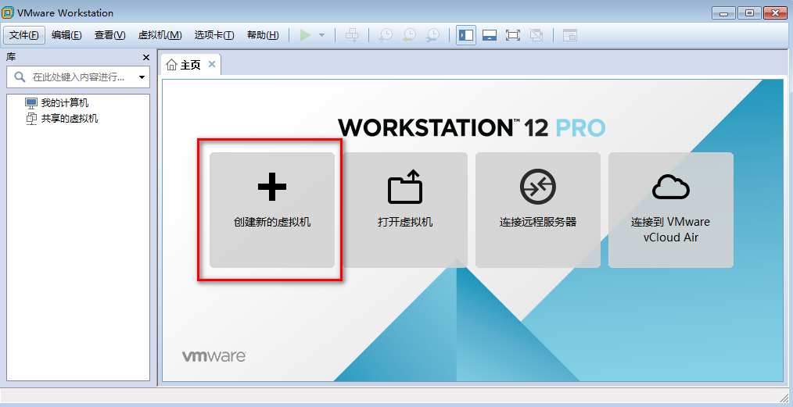793x407 pixels.
Task: Click 创建新的虚拟机 tile
Action: click(x=272, y=210)
